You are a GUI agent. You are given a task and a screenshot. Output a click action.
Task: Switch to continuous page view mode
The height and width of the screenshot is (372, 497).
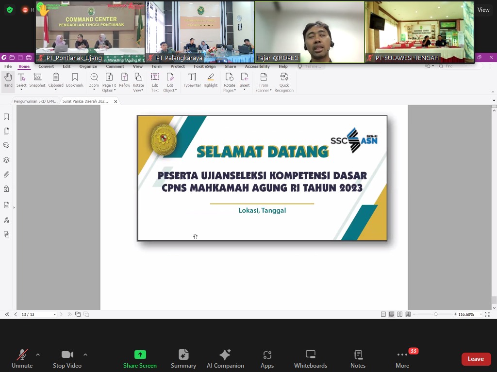coord(392,314)
